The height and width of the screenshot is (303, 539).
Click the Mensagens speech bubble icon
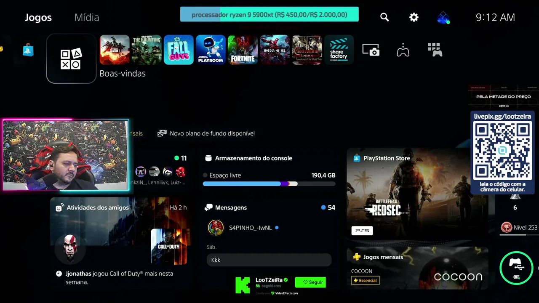(x=208, y=207)
